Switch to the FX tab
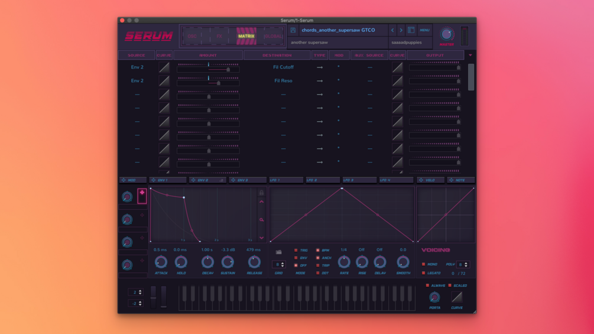Viewport: 594px width, 334px height. click(x=219, y=36)
